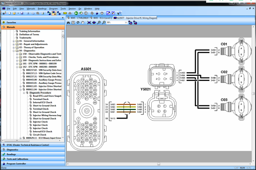256x170 pixels.
Task: Open DTAC (Dealer Technical Assistance Center) panel
Action: [x=33, y=145]
